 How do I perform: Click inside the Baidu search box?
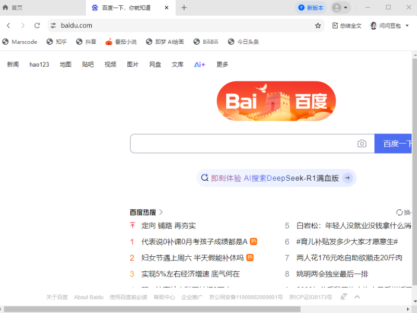(235, 143)
